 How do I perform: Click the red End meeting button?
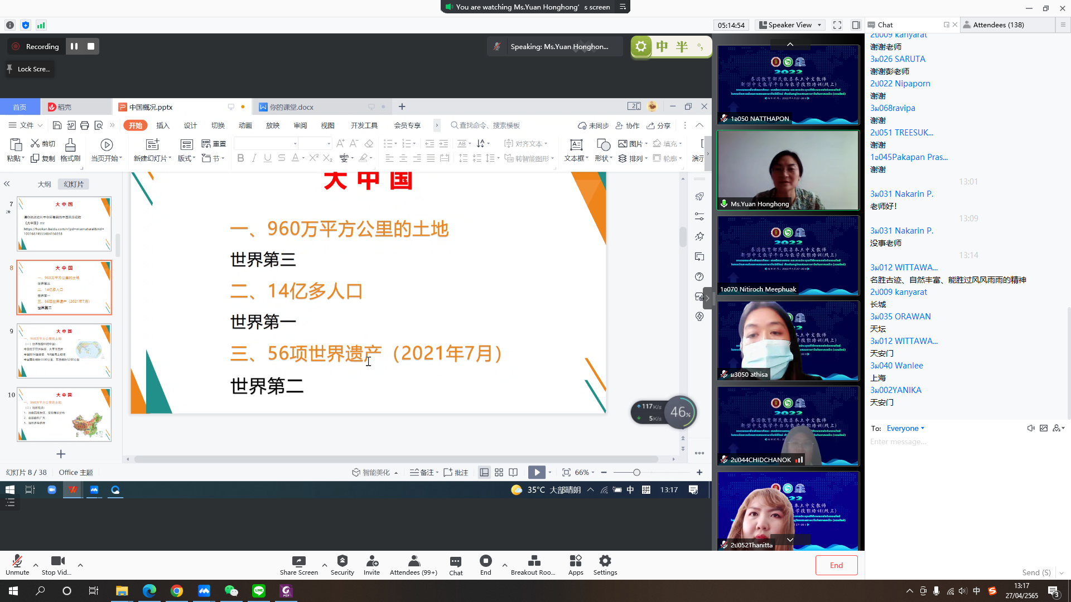[836, 565]
